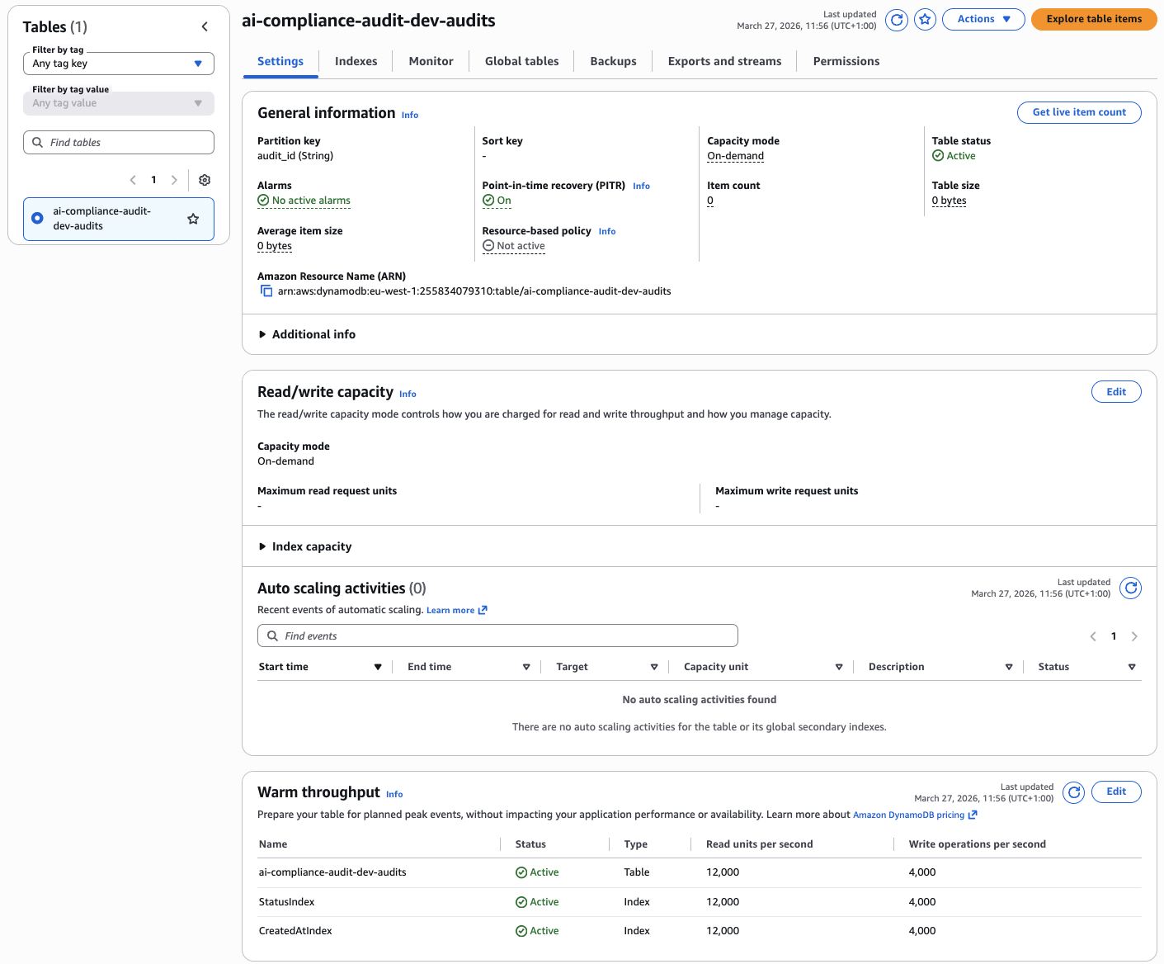This screenshot has width=1164, height=964.
Task: Star the table in the sidebar
Action: (193, 219)
